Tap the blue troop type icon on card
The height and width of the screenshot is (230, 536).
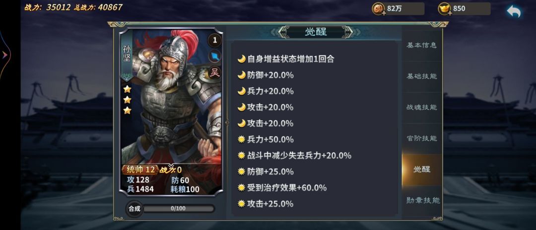[215, 57]
